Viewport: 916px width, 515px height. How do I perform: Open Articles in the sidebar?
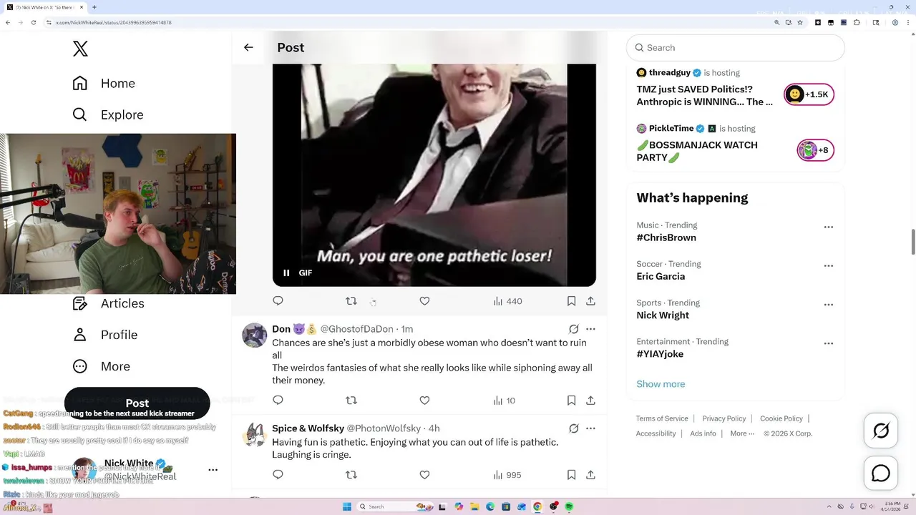108,303
